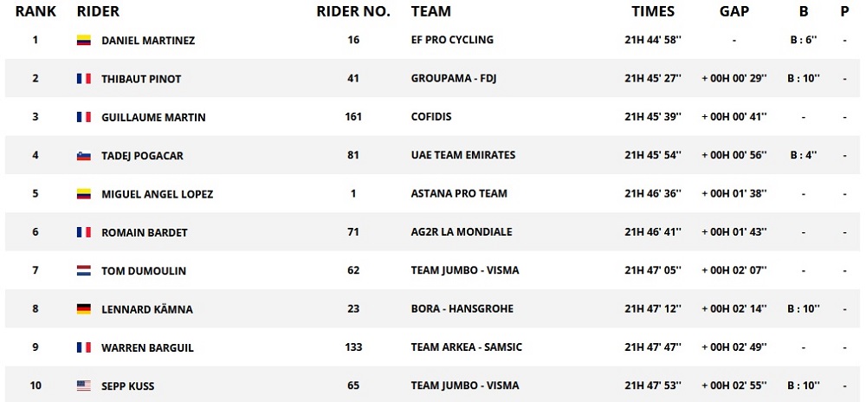The height and width of the screenshot is (402, 866).
Task: Click the French flag beside Romain Bardet
Action: click(84, 232)
